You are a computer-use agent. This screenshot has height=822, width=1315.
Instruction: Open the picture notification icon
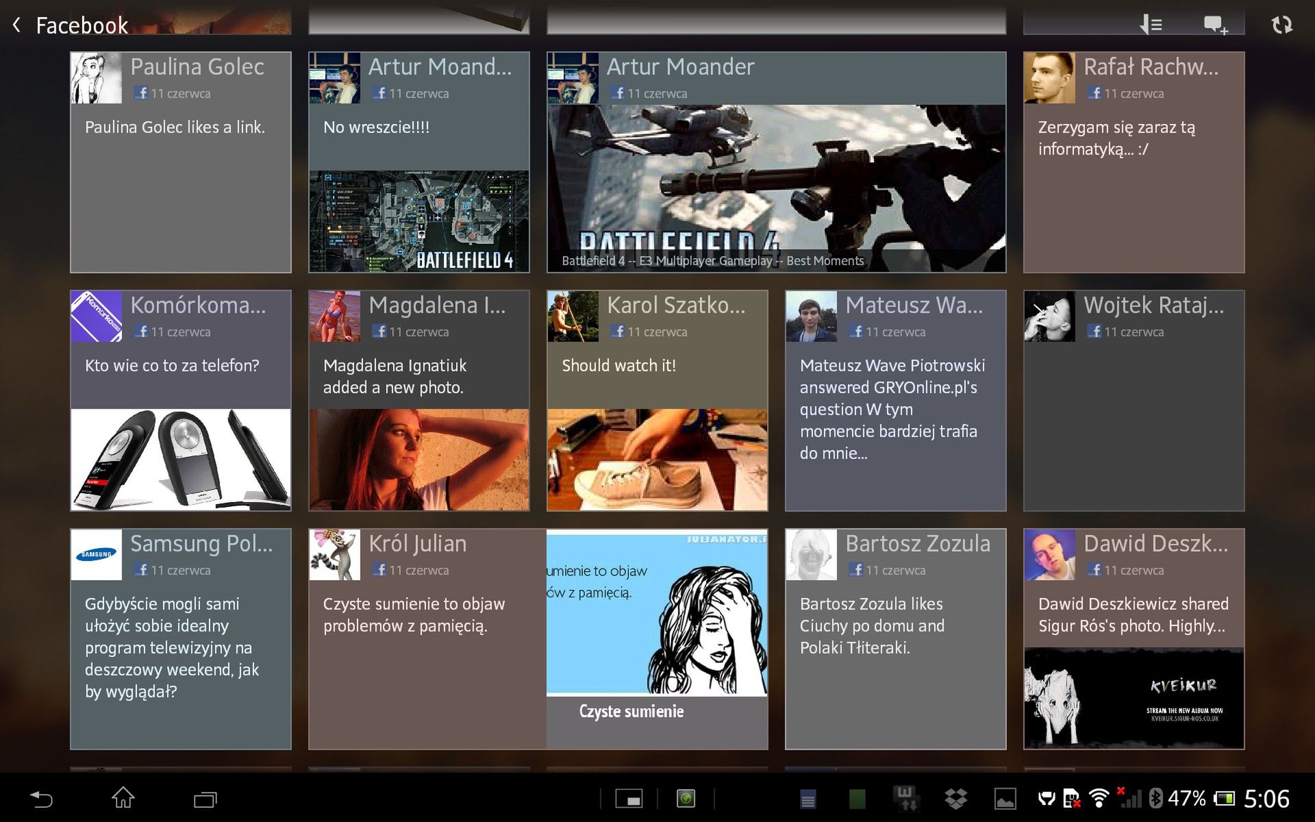pos(1005,799)
